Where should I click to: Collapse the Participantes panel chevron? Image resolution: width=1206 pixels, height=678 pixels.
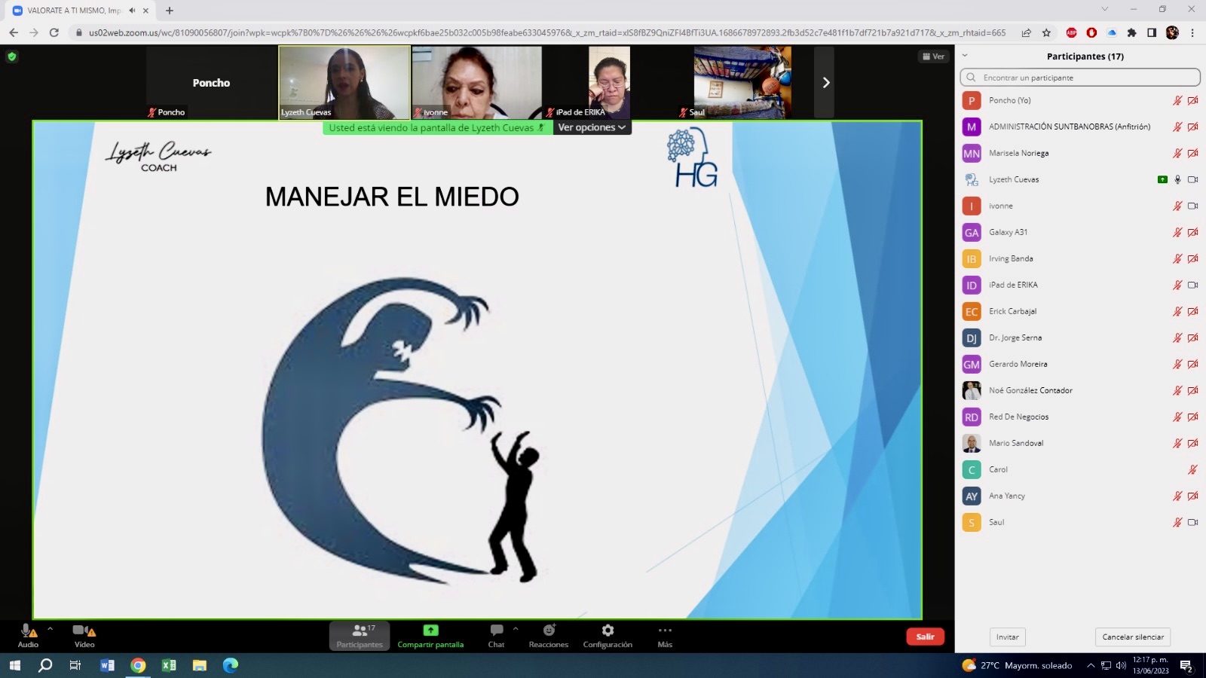coord(965,56)
